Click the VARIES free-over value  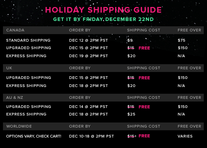[x=185, y=136]
